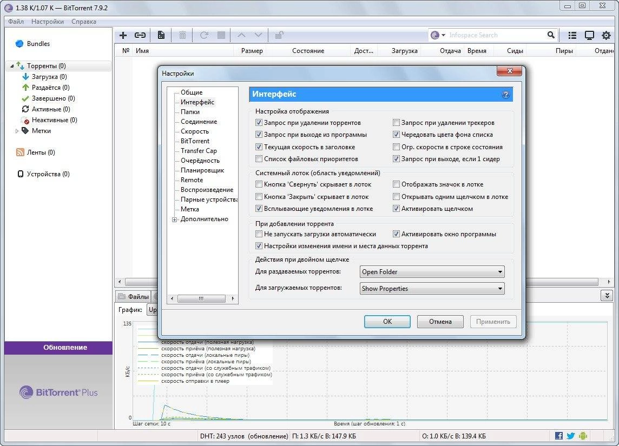Select Transfer Cap in settings tree
Viewport: 619px width, 446px height.
pyautogui.click(x=199, y=151)
